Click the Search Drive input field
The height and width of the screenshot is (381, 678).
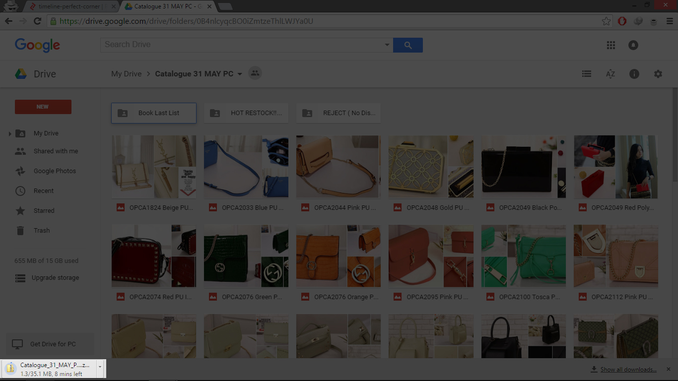point(243,45)
